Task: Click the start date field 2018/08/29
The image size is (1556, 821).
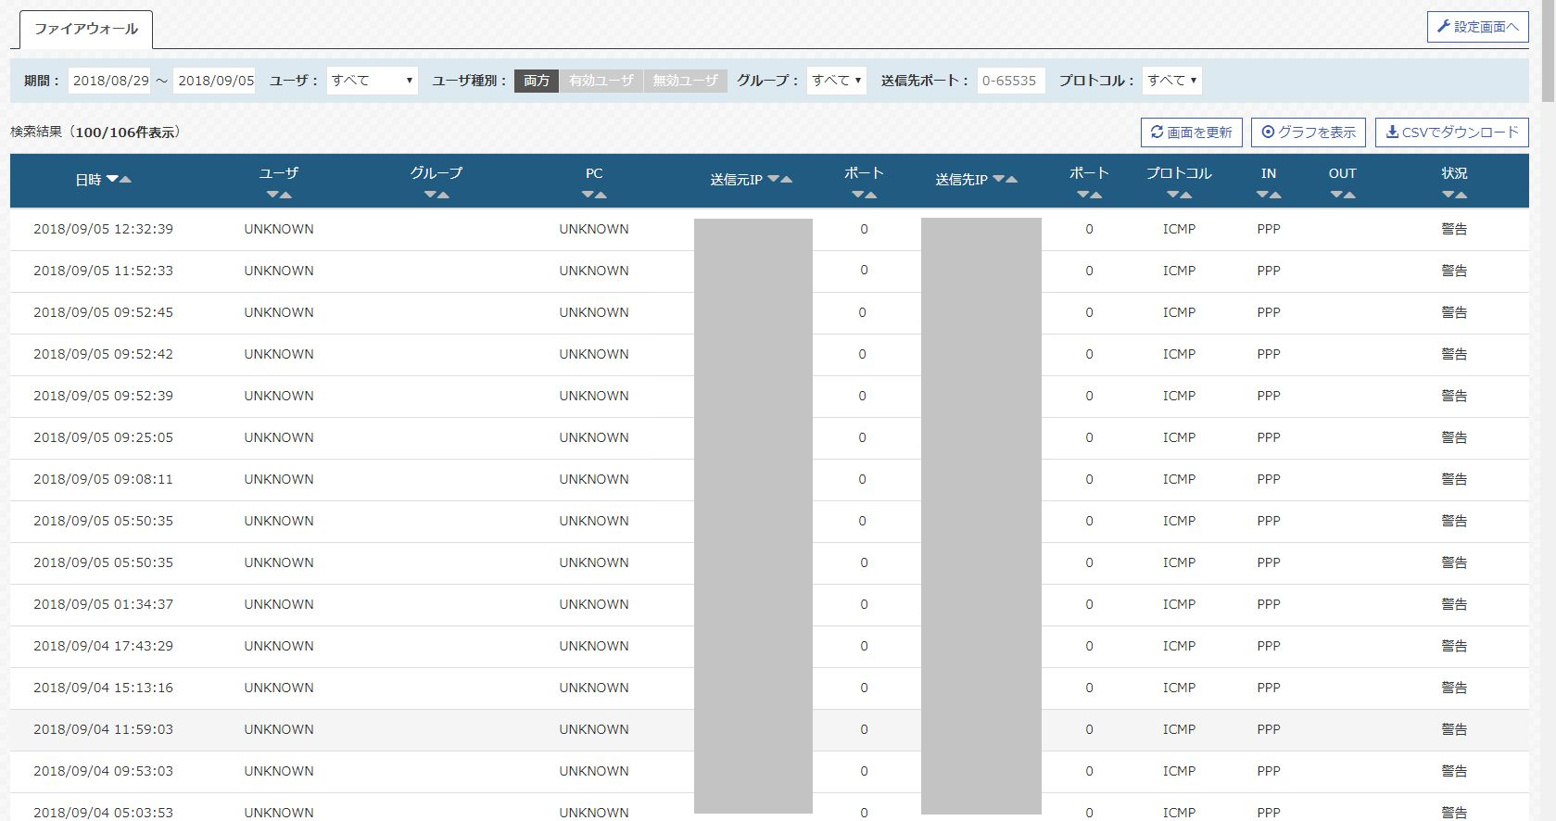Action: click(111, 81)
